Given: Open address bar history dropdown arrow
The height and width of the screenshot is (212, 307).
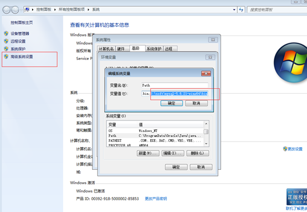Looking at the screenshot, I should coord(234,9).
